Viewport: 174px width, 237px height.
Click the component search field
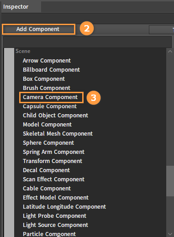[x=88, y=42]
